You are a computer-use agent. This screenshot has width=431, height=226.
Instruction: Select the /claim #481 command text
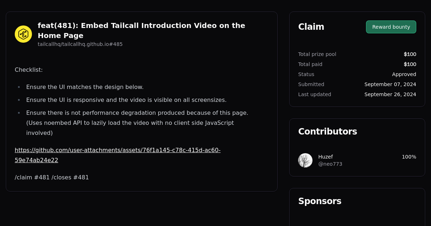[x=32, y=177]
